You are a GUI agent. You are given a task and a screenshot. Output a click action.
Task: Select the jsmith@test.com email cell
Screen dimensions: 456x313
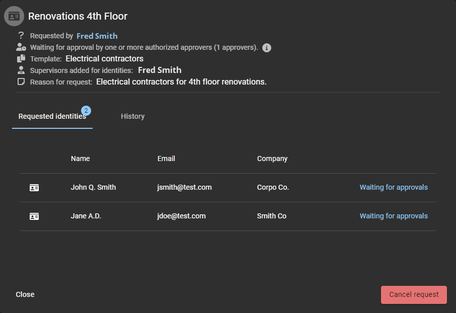tap(184, 187)
